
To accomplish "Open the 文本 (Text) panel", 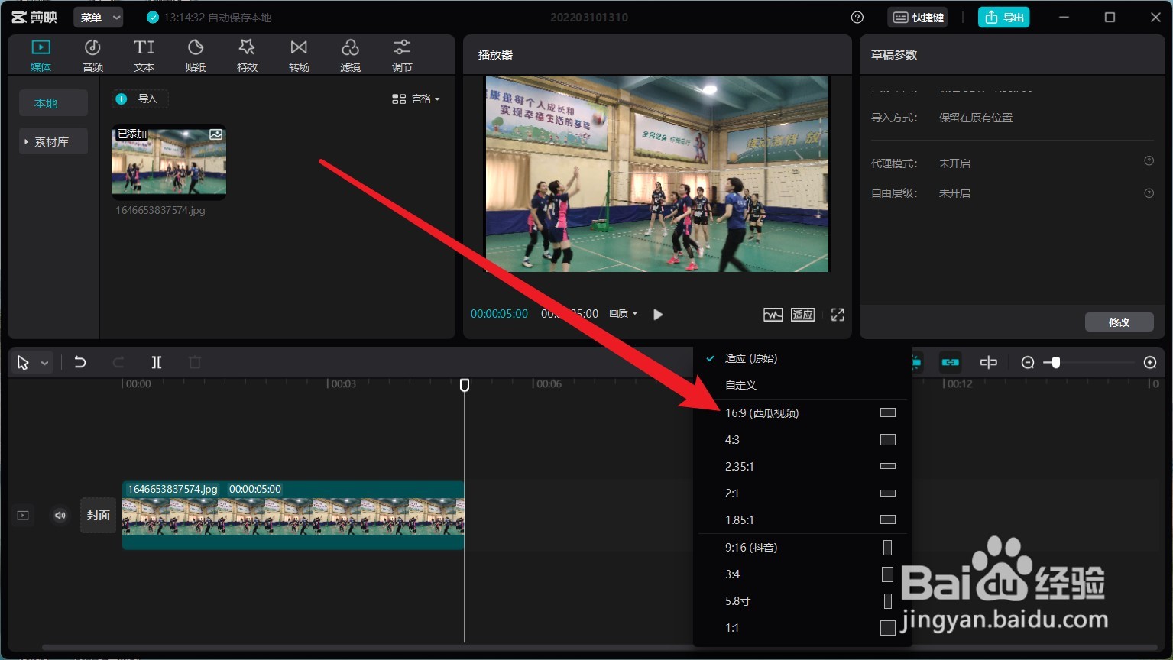I will tap(144, 54).
